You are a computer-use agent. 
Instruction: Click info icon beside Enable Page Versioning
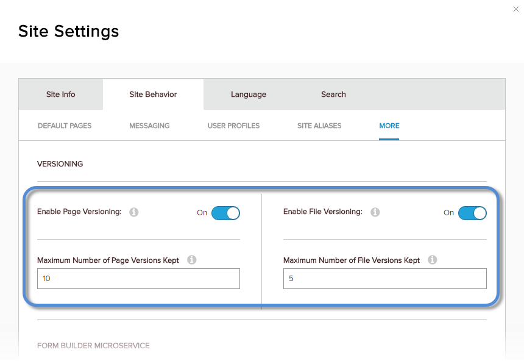tap(134, 212)
